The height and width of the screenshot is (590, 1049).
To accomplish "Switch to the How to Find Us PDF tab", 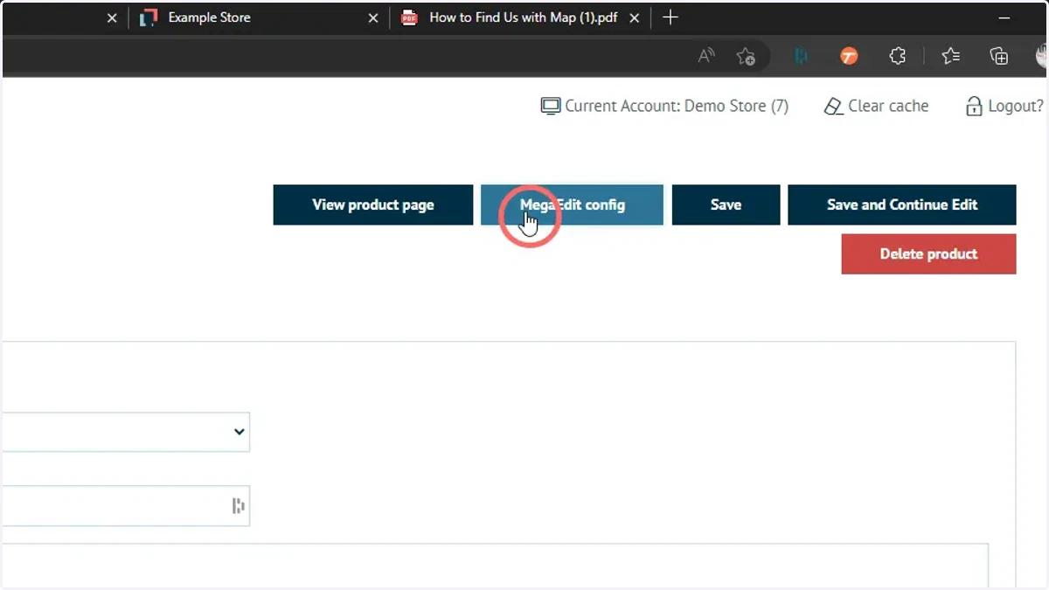I will pos(521,17).
